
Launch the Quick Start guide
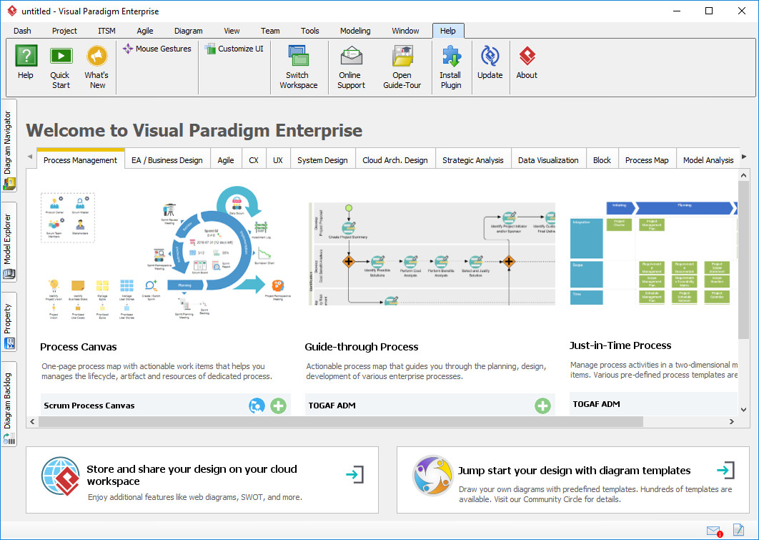(61, 67)
